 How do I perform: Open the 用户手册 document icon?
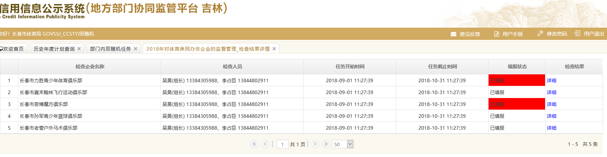[496, 34]
